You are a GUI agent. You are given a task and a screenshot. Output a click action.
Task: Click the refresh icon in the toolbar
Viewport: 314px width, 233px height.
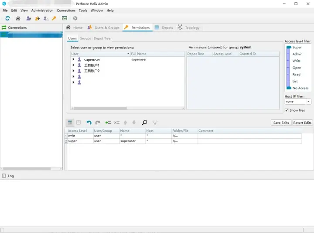[7, 18]
